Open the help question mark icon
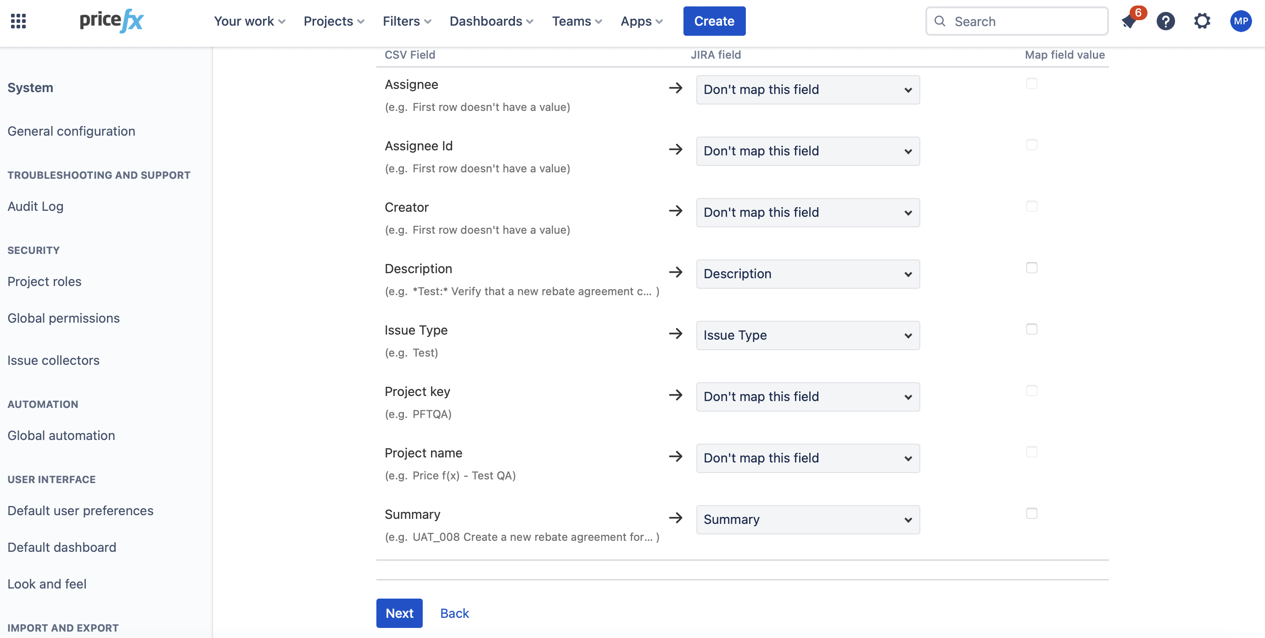The width and height of the screenshot is (1265, 638). coord(1165,21)
